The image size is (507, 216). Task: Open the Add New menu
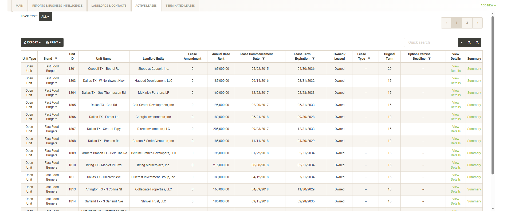[488, 5]
